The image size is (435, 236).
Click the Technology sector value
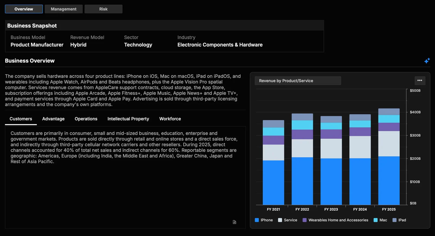138,45
